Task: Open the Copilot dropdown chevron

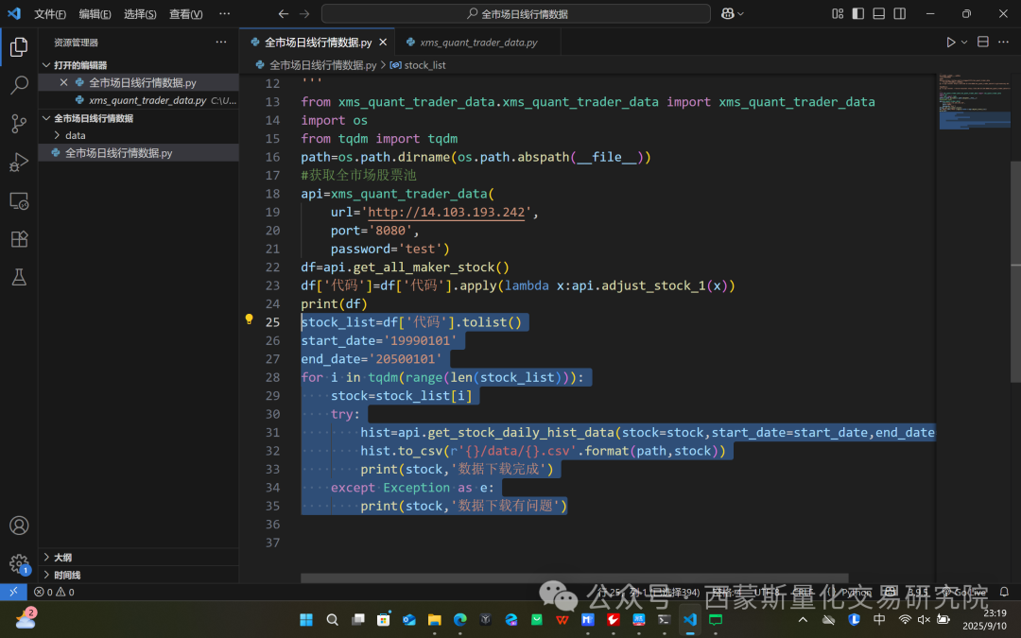Action: [x=740, y=13]
